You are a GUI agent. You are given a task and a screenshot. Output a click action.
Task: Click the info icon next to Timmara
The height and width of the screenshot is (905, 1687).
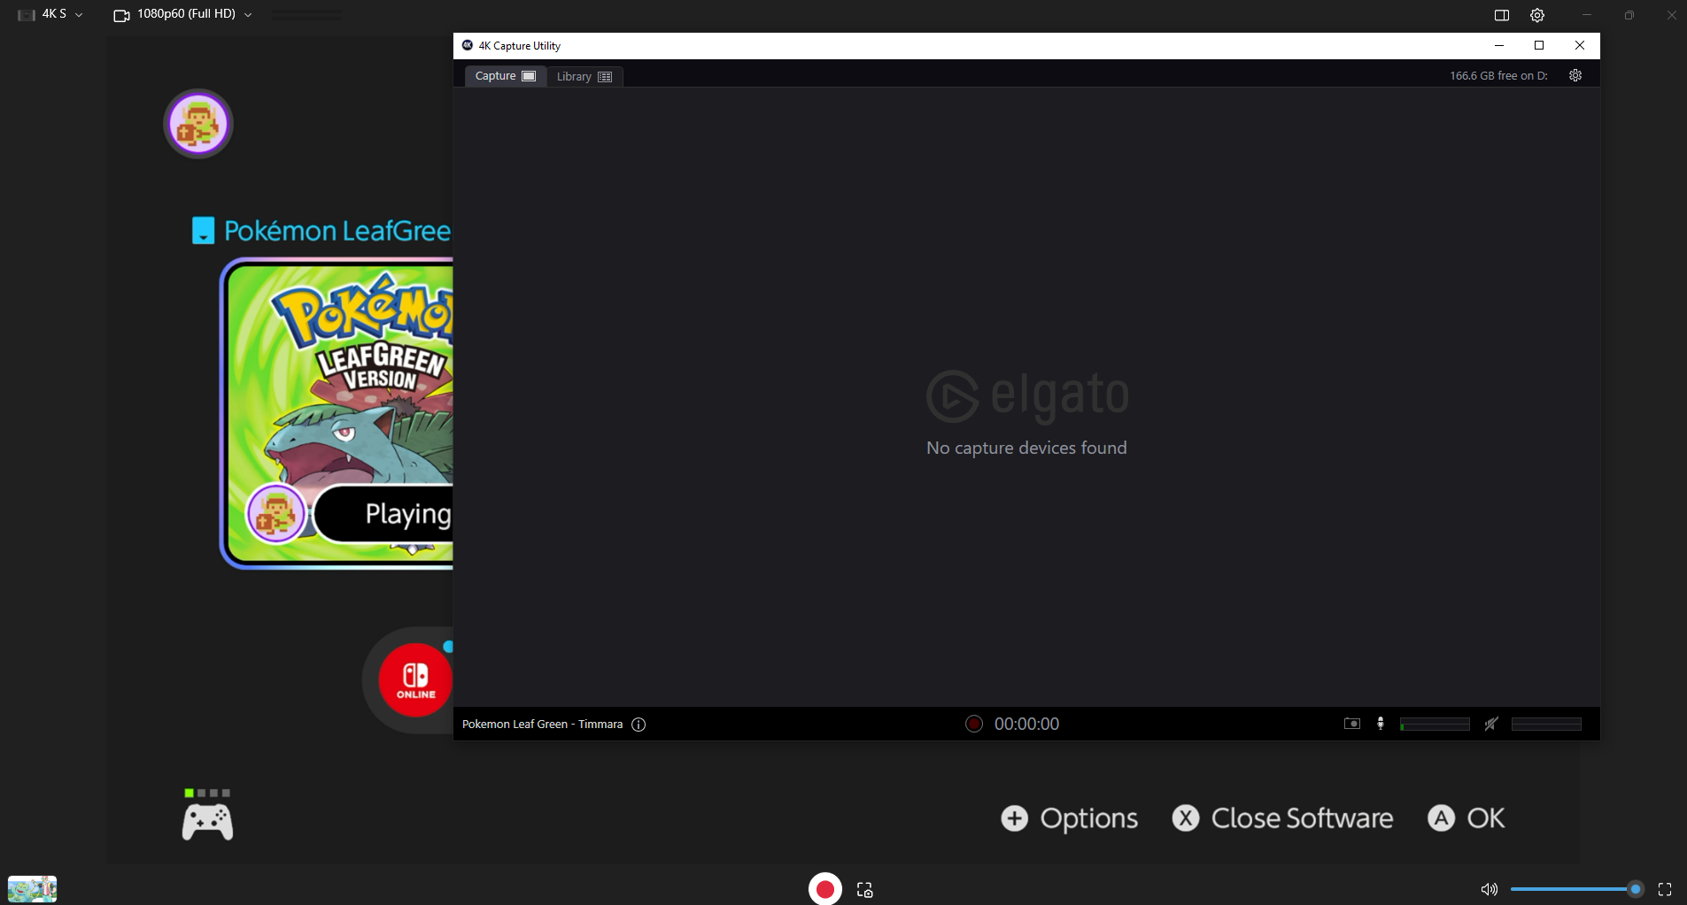pyautogui.click(x=638, y=725)
